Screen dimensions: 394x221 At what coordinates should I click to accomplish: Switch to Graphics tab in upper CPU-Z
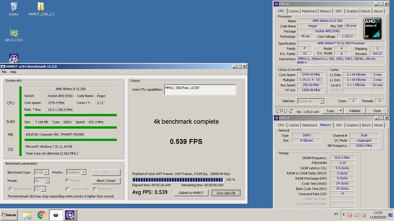pos(352,11)
